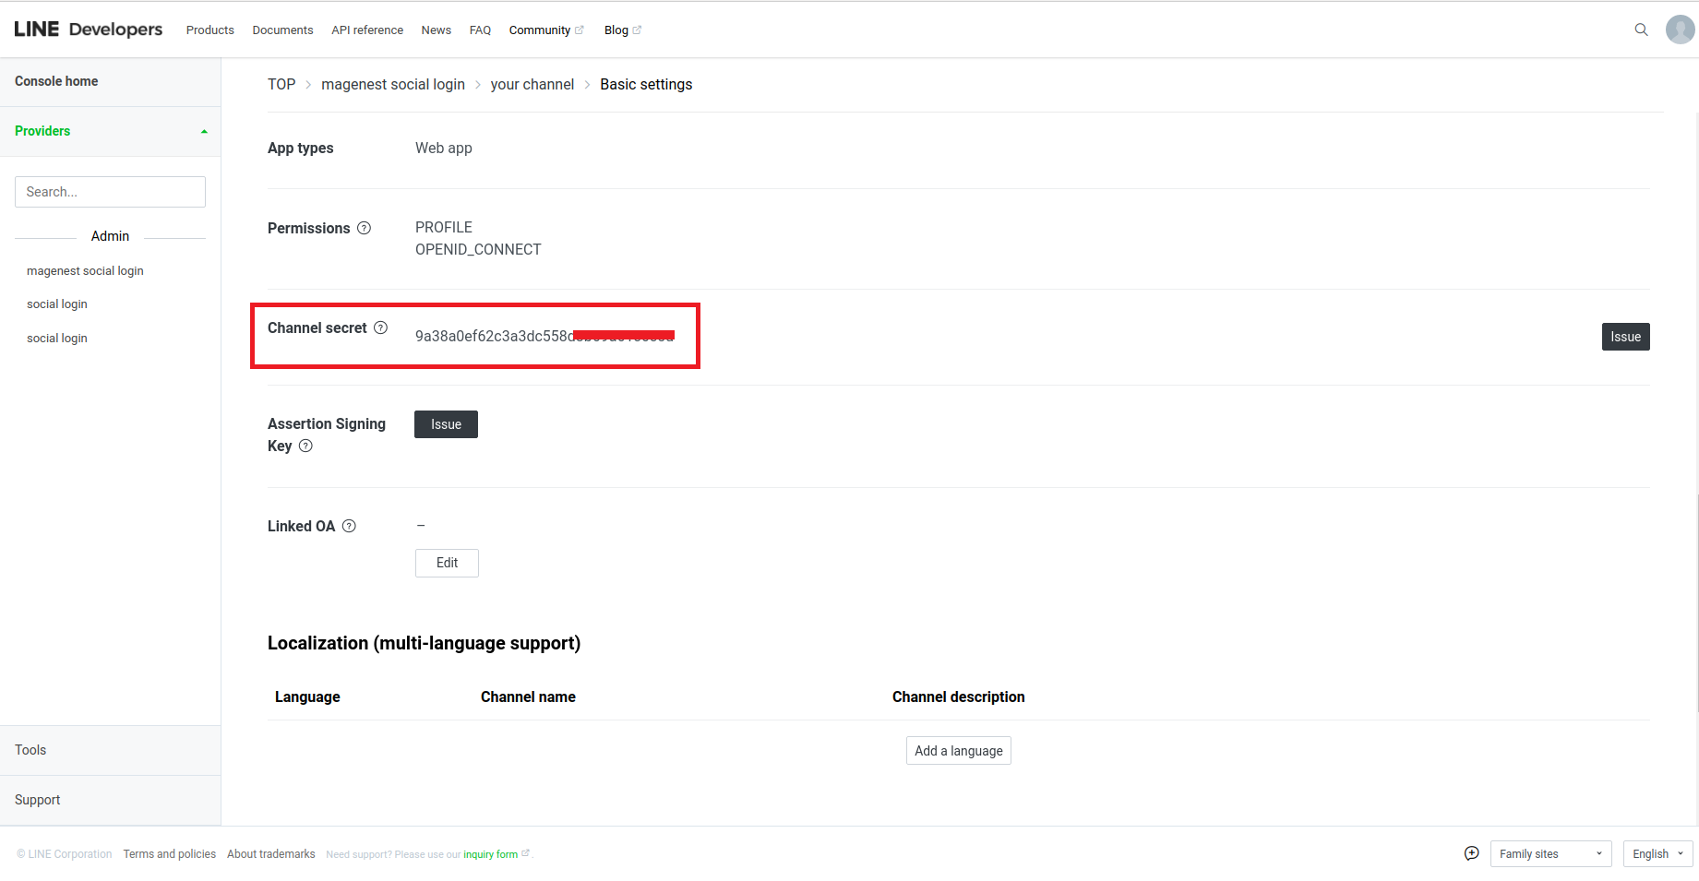The height and width of the screenshot is (881, 1699).
Task: Open the Documents menu item
Action: tap(282, 30)
